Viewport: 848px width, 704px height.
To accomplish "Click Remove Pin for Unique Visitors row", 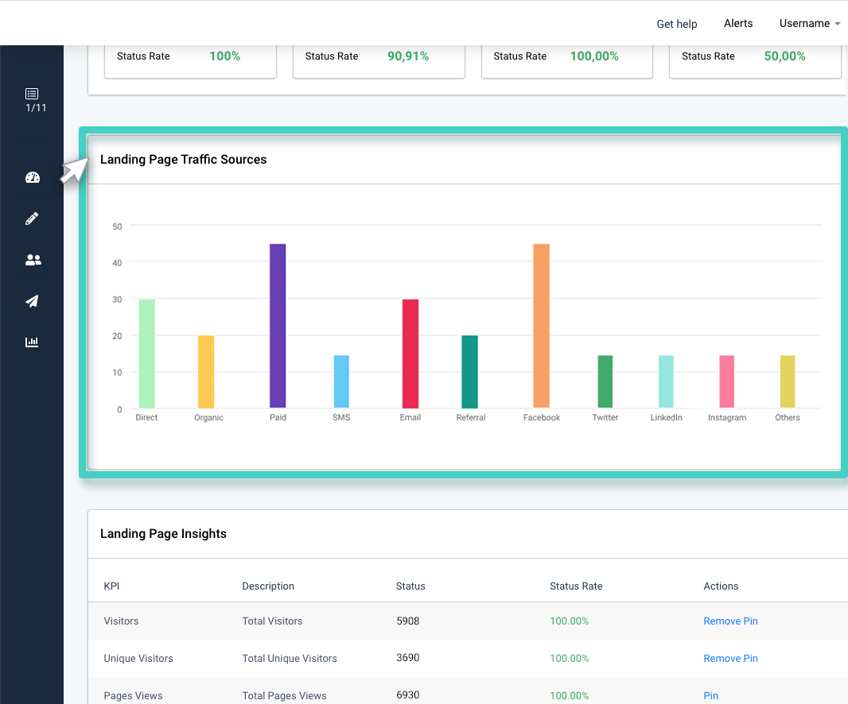I will (730, 658).
